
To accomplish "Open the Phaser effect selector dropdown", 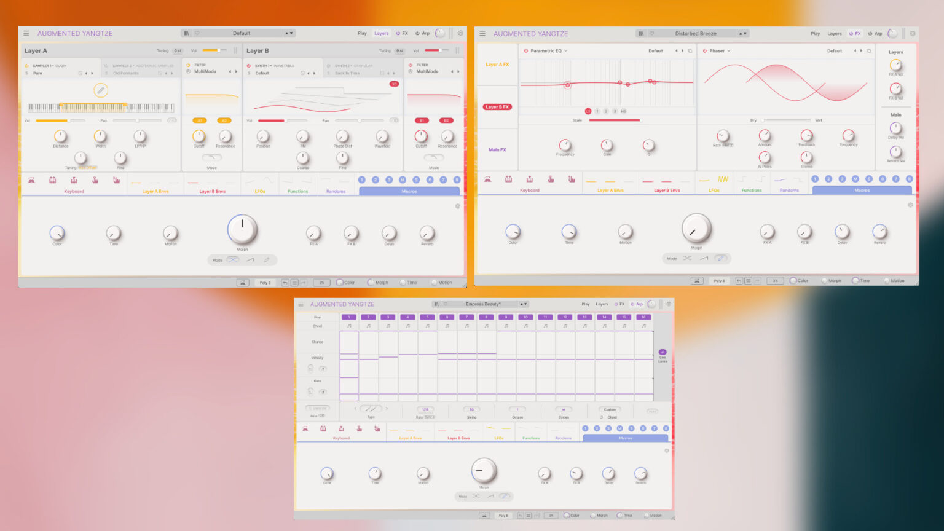I will coord(729,50).
